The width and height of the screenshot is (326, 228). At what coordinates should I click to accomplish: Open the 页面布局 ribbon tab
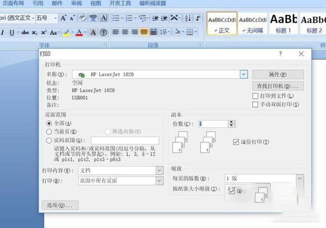click(13, 3)
